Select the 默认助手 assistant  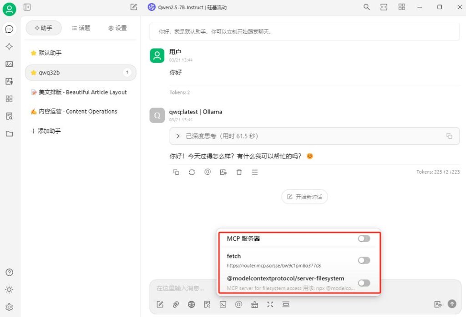coord(81,53)
